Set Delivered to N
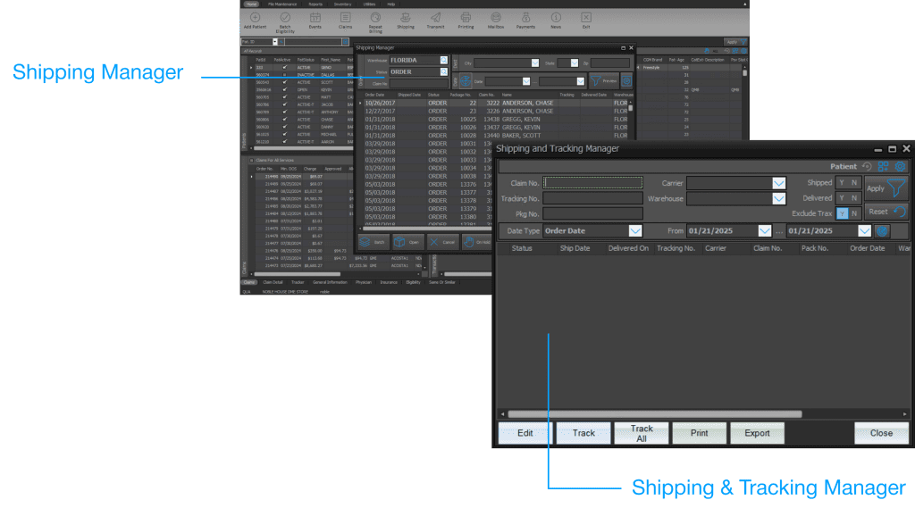This screenshot has width=915, height=525. point(854,198)
